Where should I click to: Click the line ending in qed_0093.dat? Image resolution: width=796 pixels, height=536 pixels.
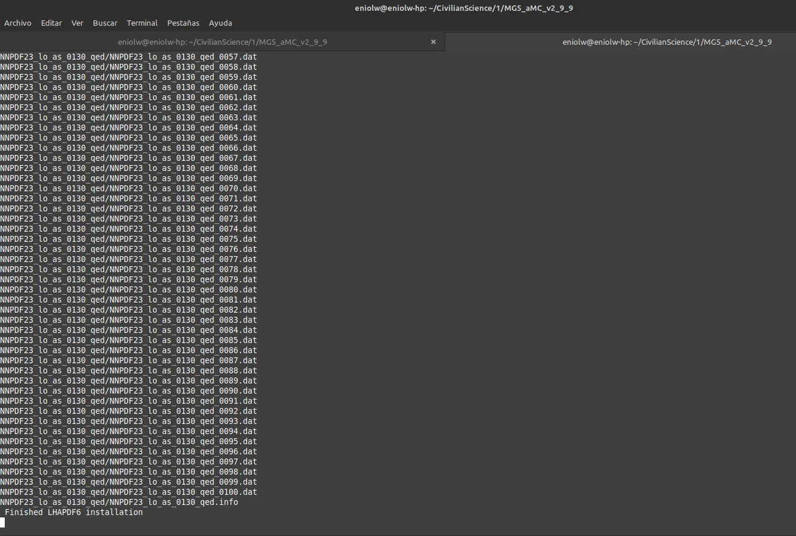(x=128, y=421)
